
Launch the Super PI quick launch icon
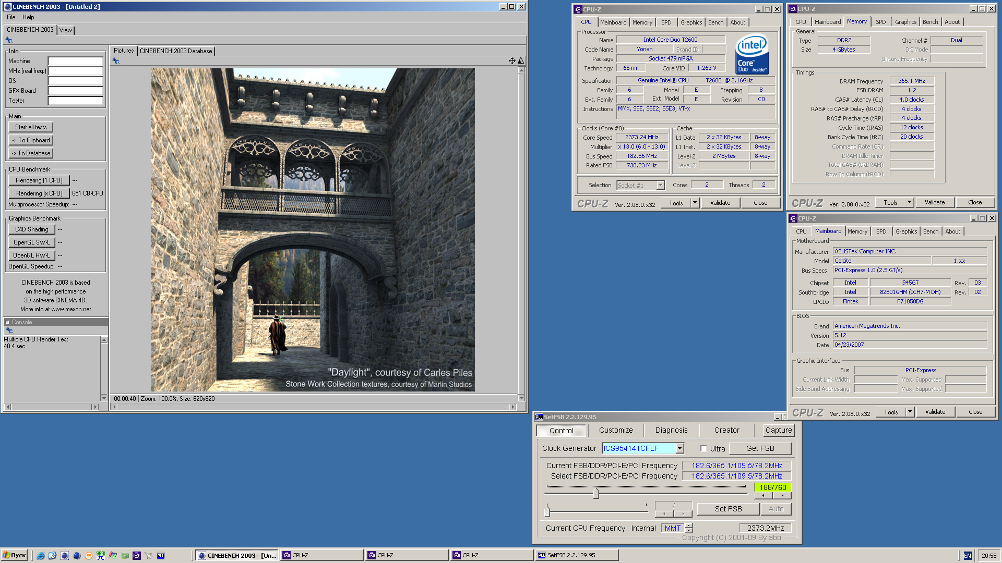[x=101, y=556]
